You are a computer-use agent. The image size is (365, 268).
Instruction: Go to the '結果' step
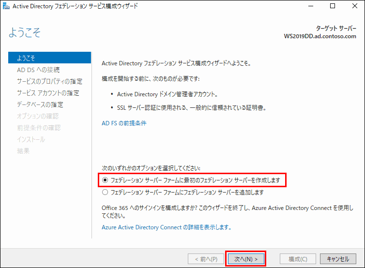(23, 151)
